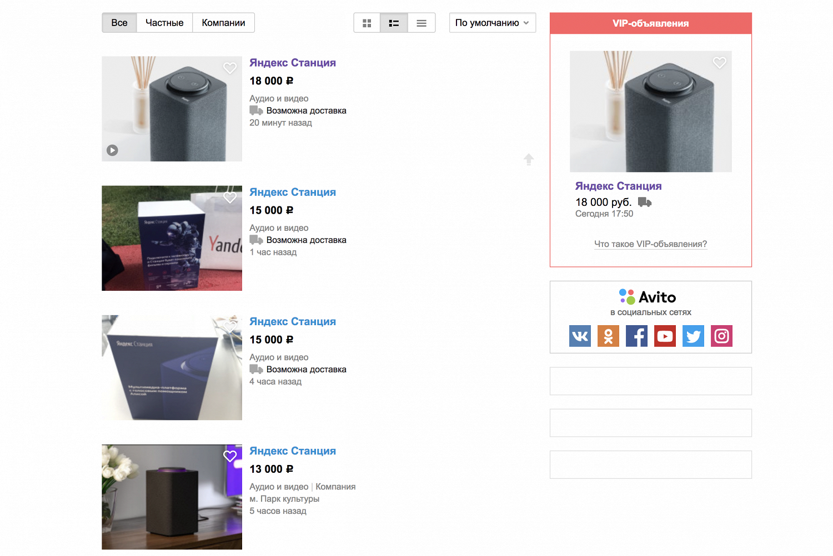Screen dimensions: 833x556
Task: Click delivery truck icon on 4 часа назад listing
Action: 256,369
